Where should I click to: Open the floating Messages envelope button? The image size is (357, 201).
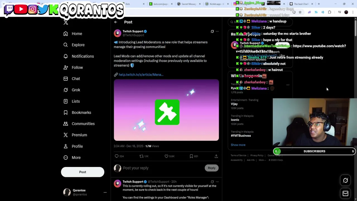tap(346, 193)
